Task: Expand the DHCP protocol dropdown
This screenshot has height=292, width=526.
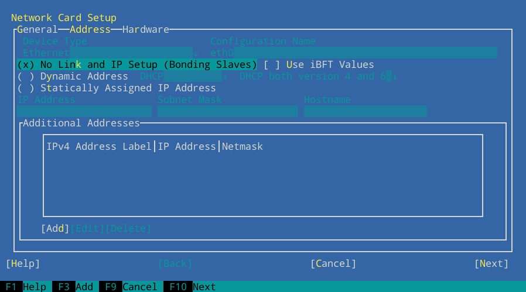Action: (183, 76)
